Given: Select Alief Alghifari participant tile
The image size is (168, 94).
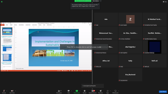Looking at the screenshot, I should tap(130, 47).
